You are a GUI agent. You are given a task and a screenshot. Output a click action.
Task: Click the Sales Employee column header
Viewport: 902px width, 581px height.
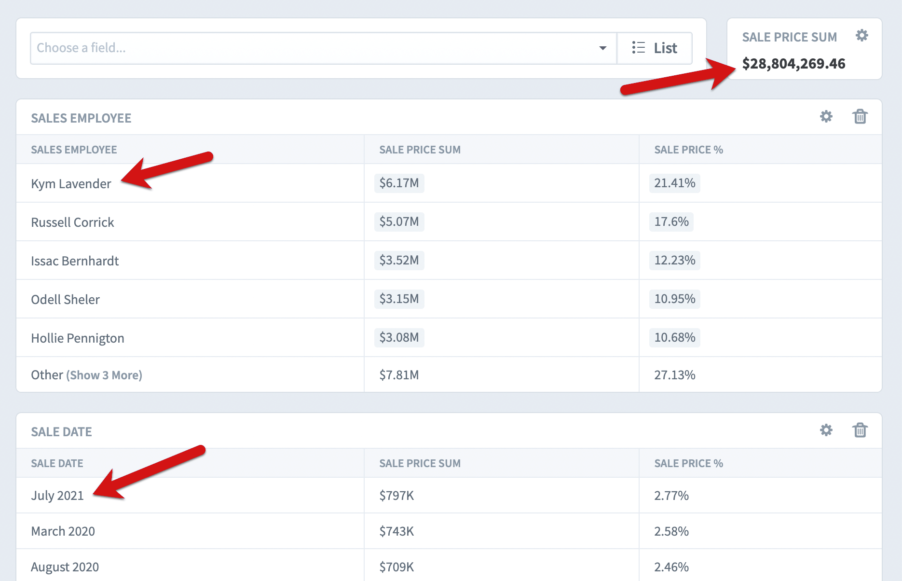point(74,150)
